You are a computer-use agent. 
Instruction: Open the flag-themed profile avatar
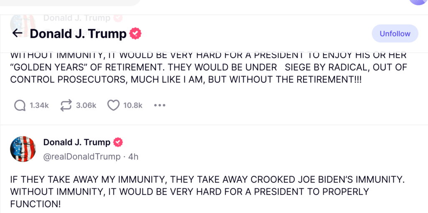(23, 149)
